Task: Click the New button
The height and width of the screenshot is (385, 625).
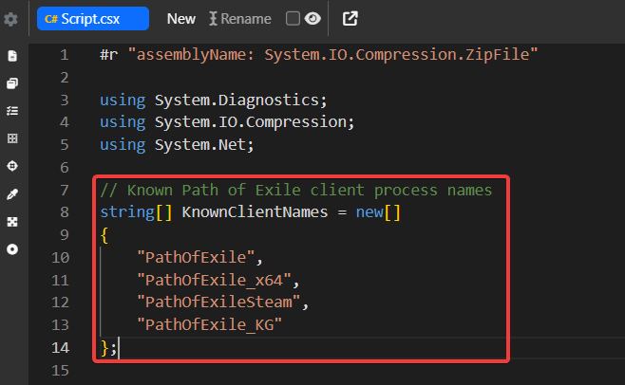Action: click(x=181, y=19)
